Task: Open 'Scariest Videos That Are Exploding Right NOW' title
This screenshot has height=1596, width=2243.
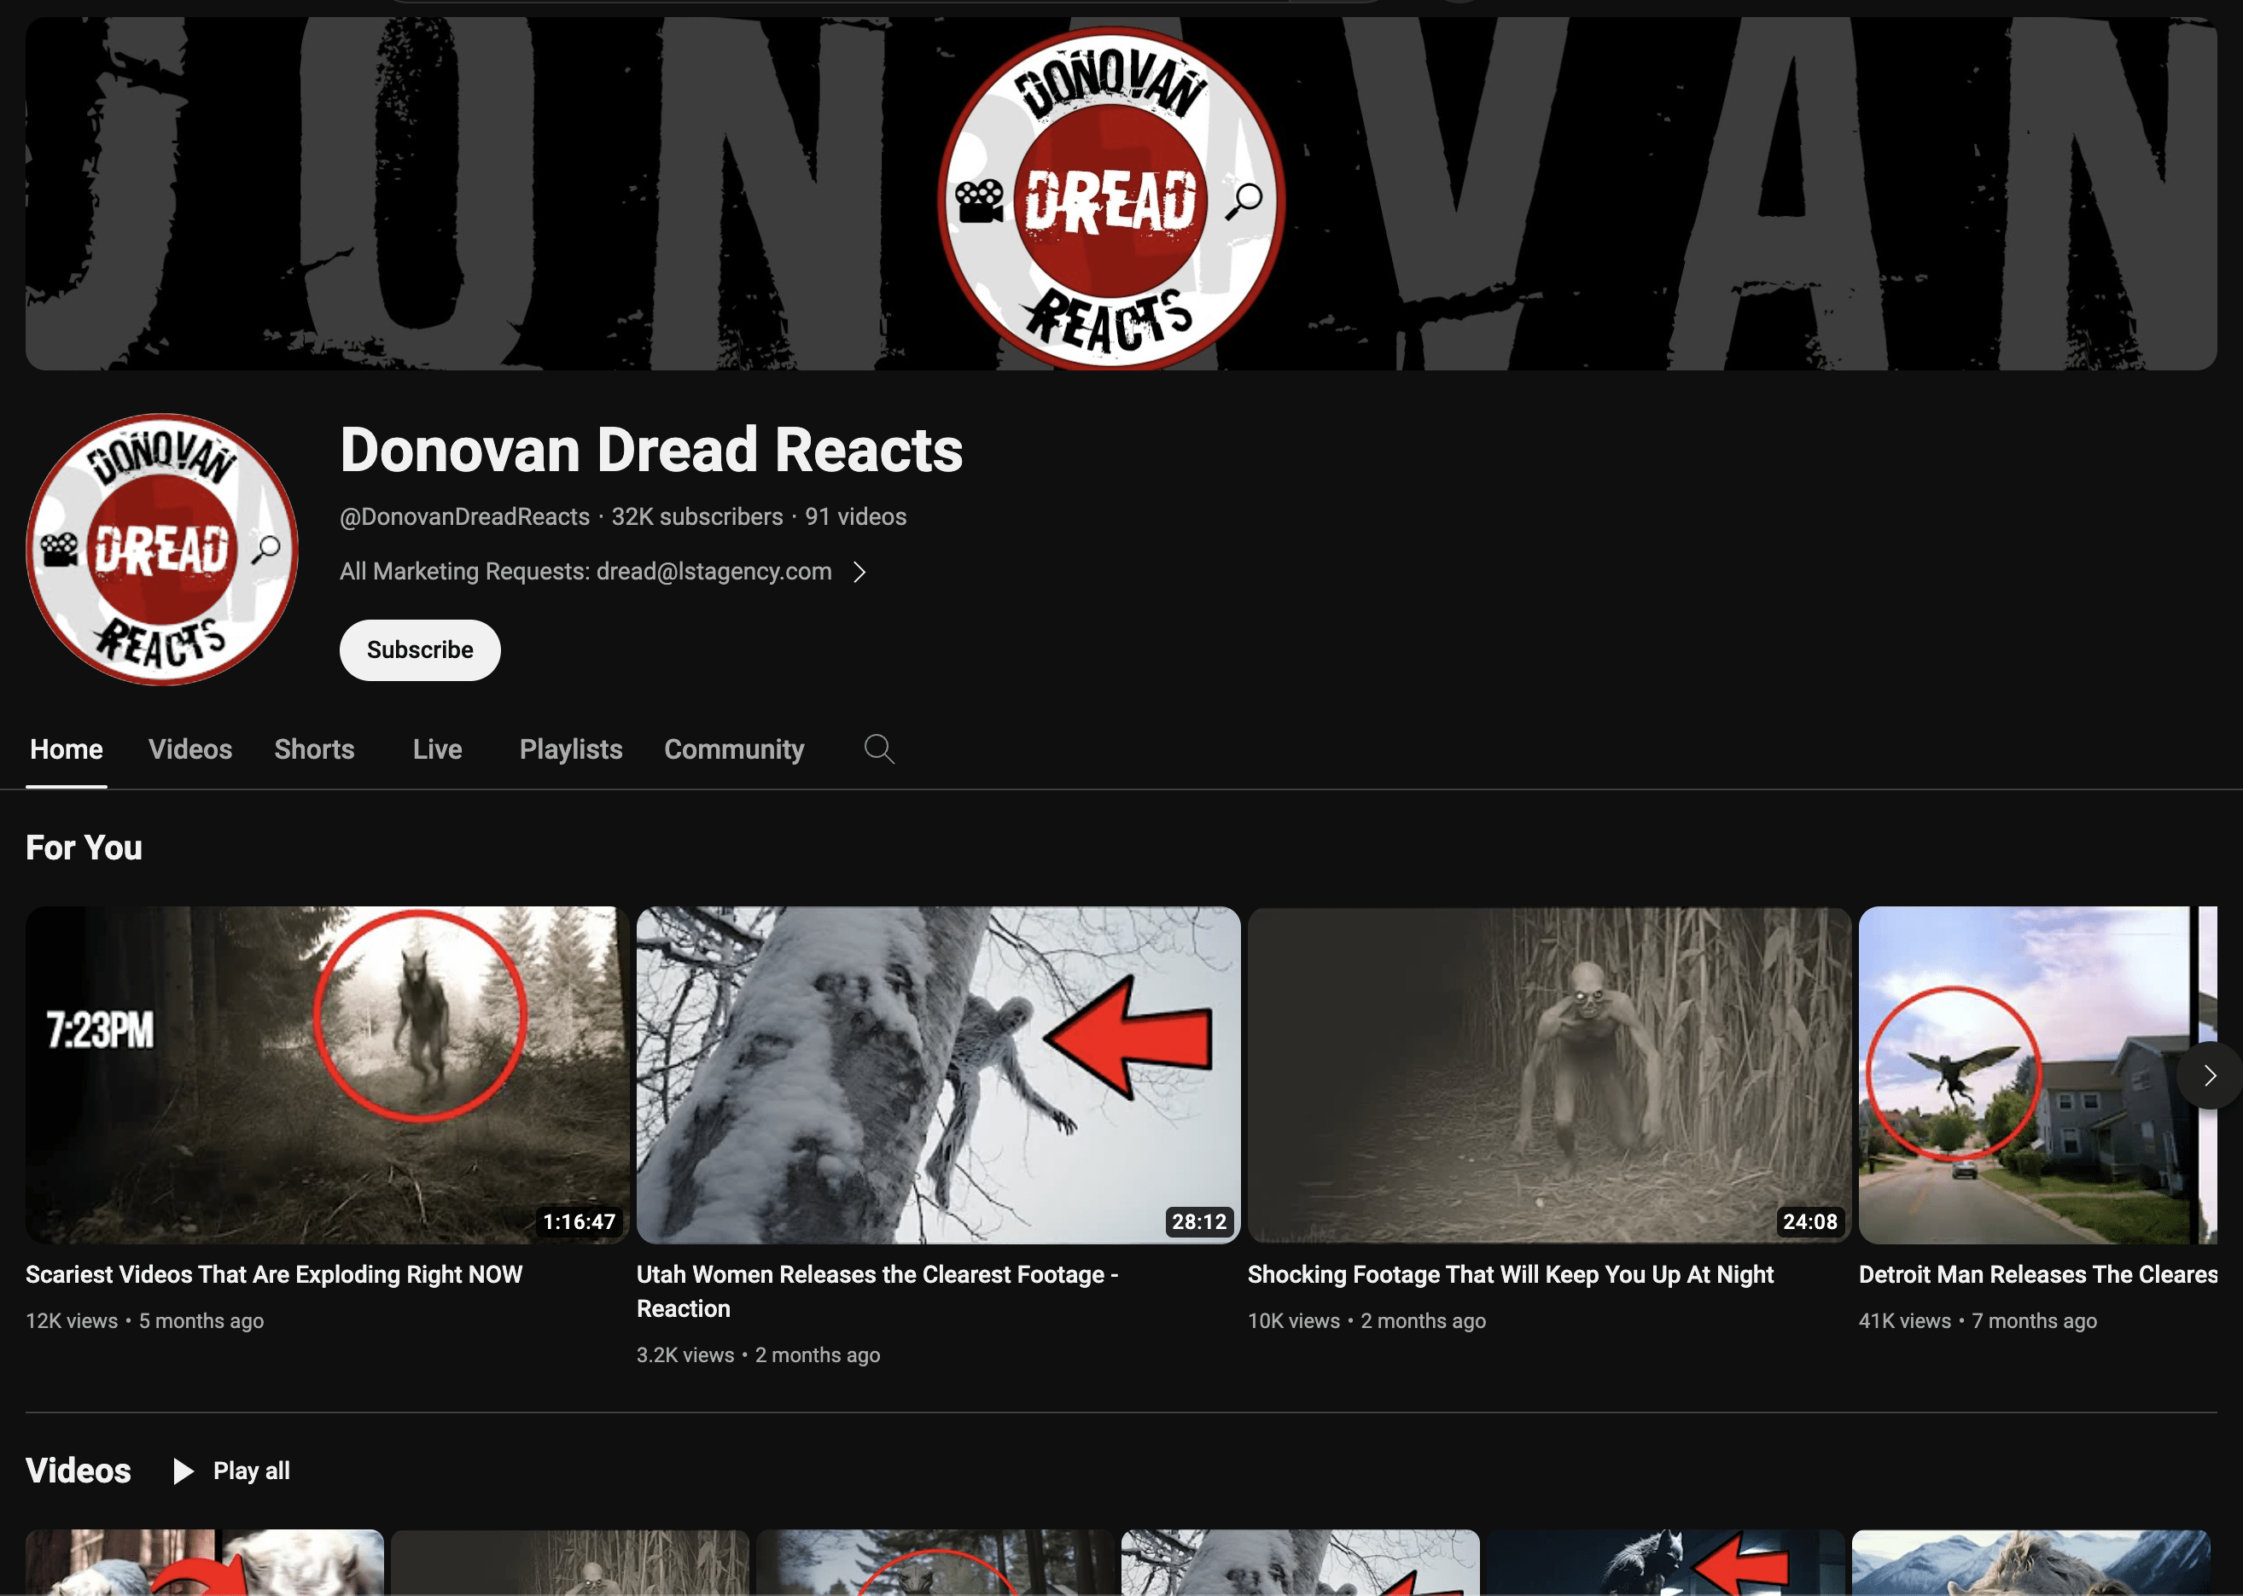Action: tap(274, 1273)
